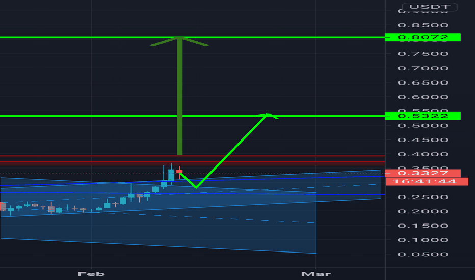Select the tallest teal candle under red lines
The image size is (475, 280).
(x=171, y=174)
